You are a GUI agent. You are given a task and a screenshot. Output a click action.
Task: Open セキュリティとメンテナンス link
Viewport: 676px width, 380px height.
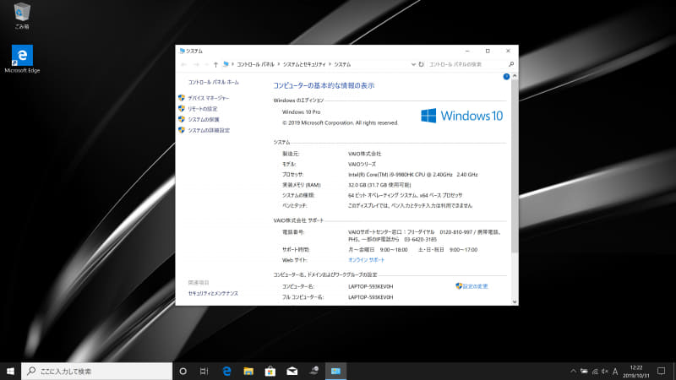pos(213,293)
